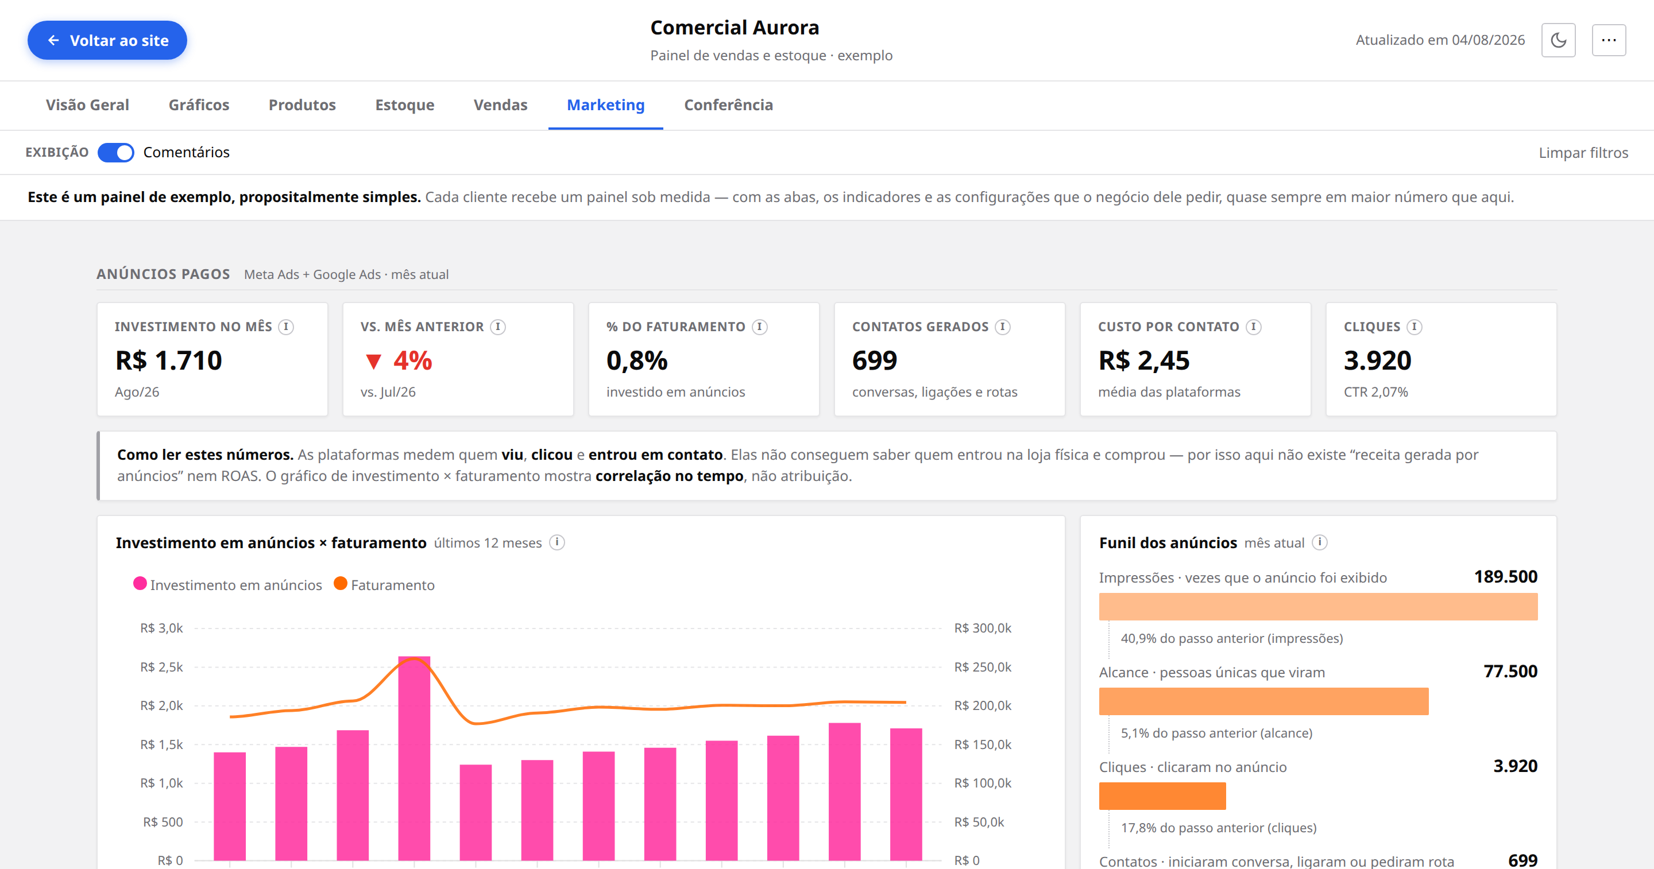This screenshot has height=869, width=1654.
Task: Click the 0,8% faturamento value
Action: pyautogui.click(x=637, y=360)
